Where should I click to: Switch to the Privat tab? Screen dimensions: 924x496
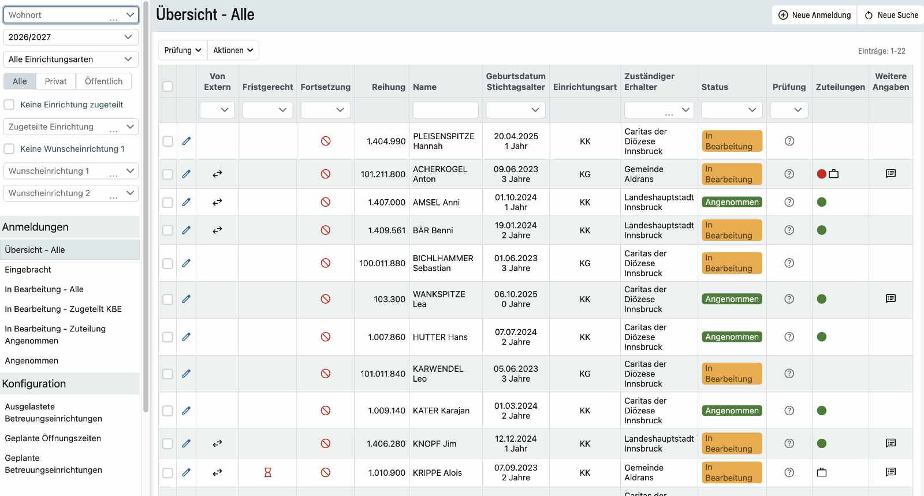click(x=55, y=81)
